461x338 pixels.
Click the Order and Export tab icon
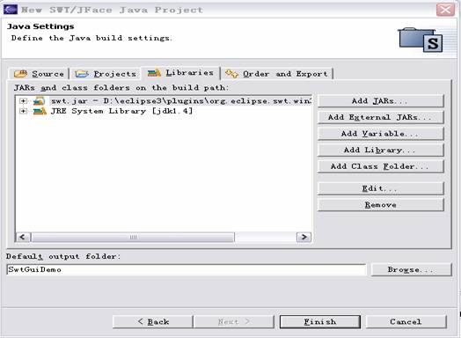[x=231, y=74]
